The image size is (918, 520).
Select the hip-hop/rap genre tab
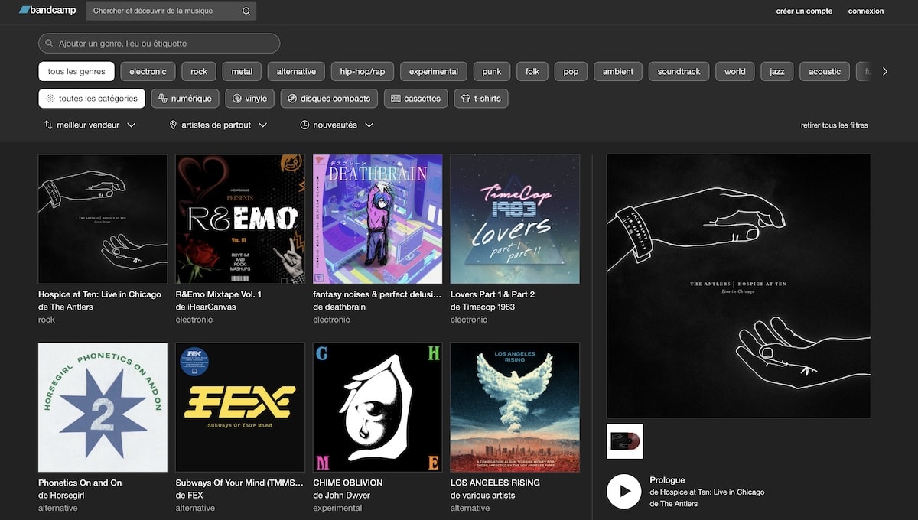tap(363, 72)
